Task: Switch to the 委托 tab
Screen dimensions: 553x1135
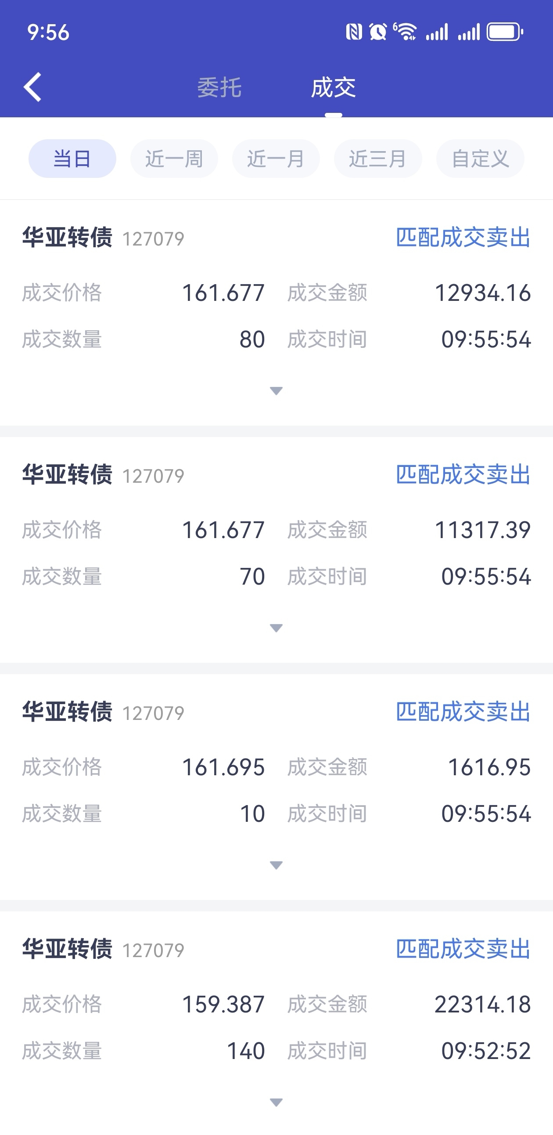Action: (x=219, y=87)
